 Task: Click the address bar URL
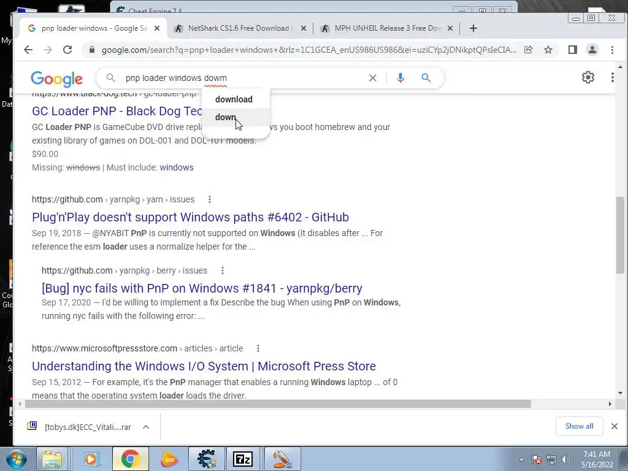point(309,50)
